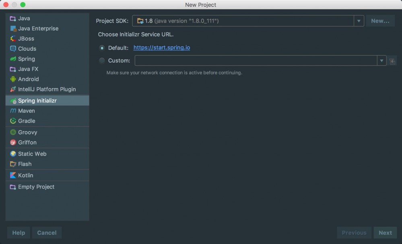Screen dimensions: 402x244
Task: Select the Griffon entry
Action: click(x=47, y=142)
